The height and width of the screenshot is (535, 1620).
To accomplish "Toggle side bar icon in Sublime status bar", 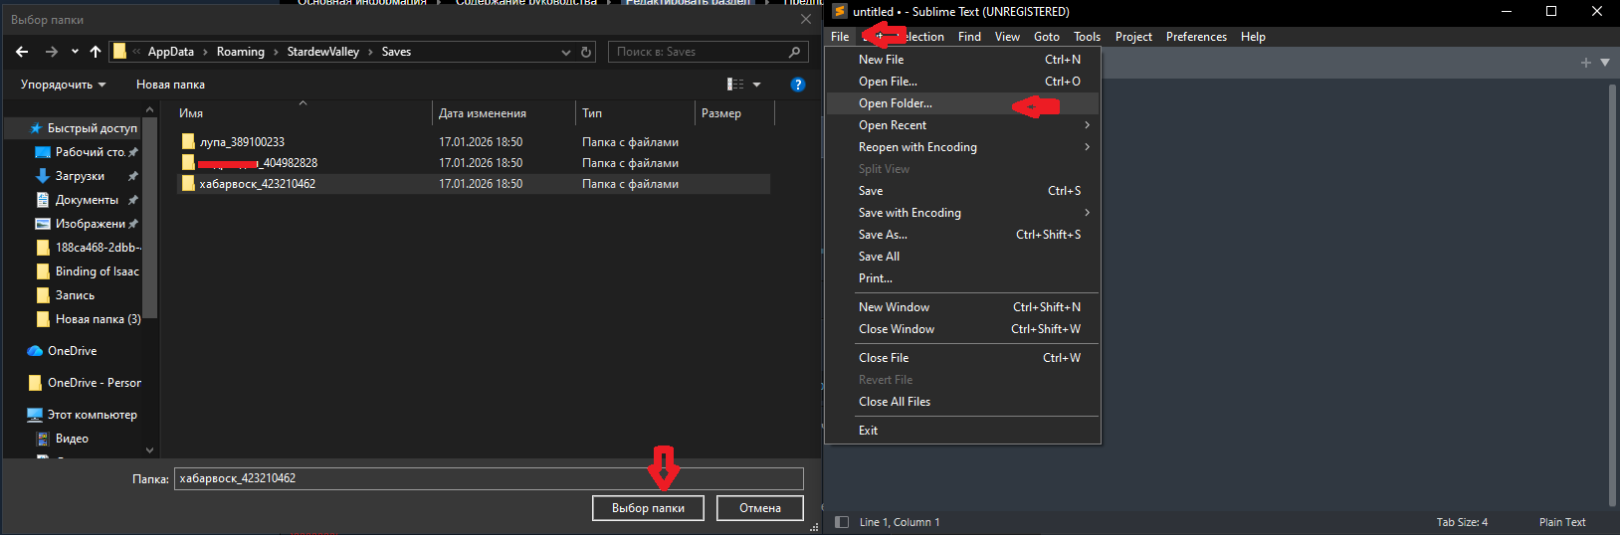I will [842, 522].
